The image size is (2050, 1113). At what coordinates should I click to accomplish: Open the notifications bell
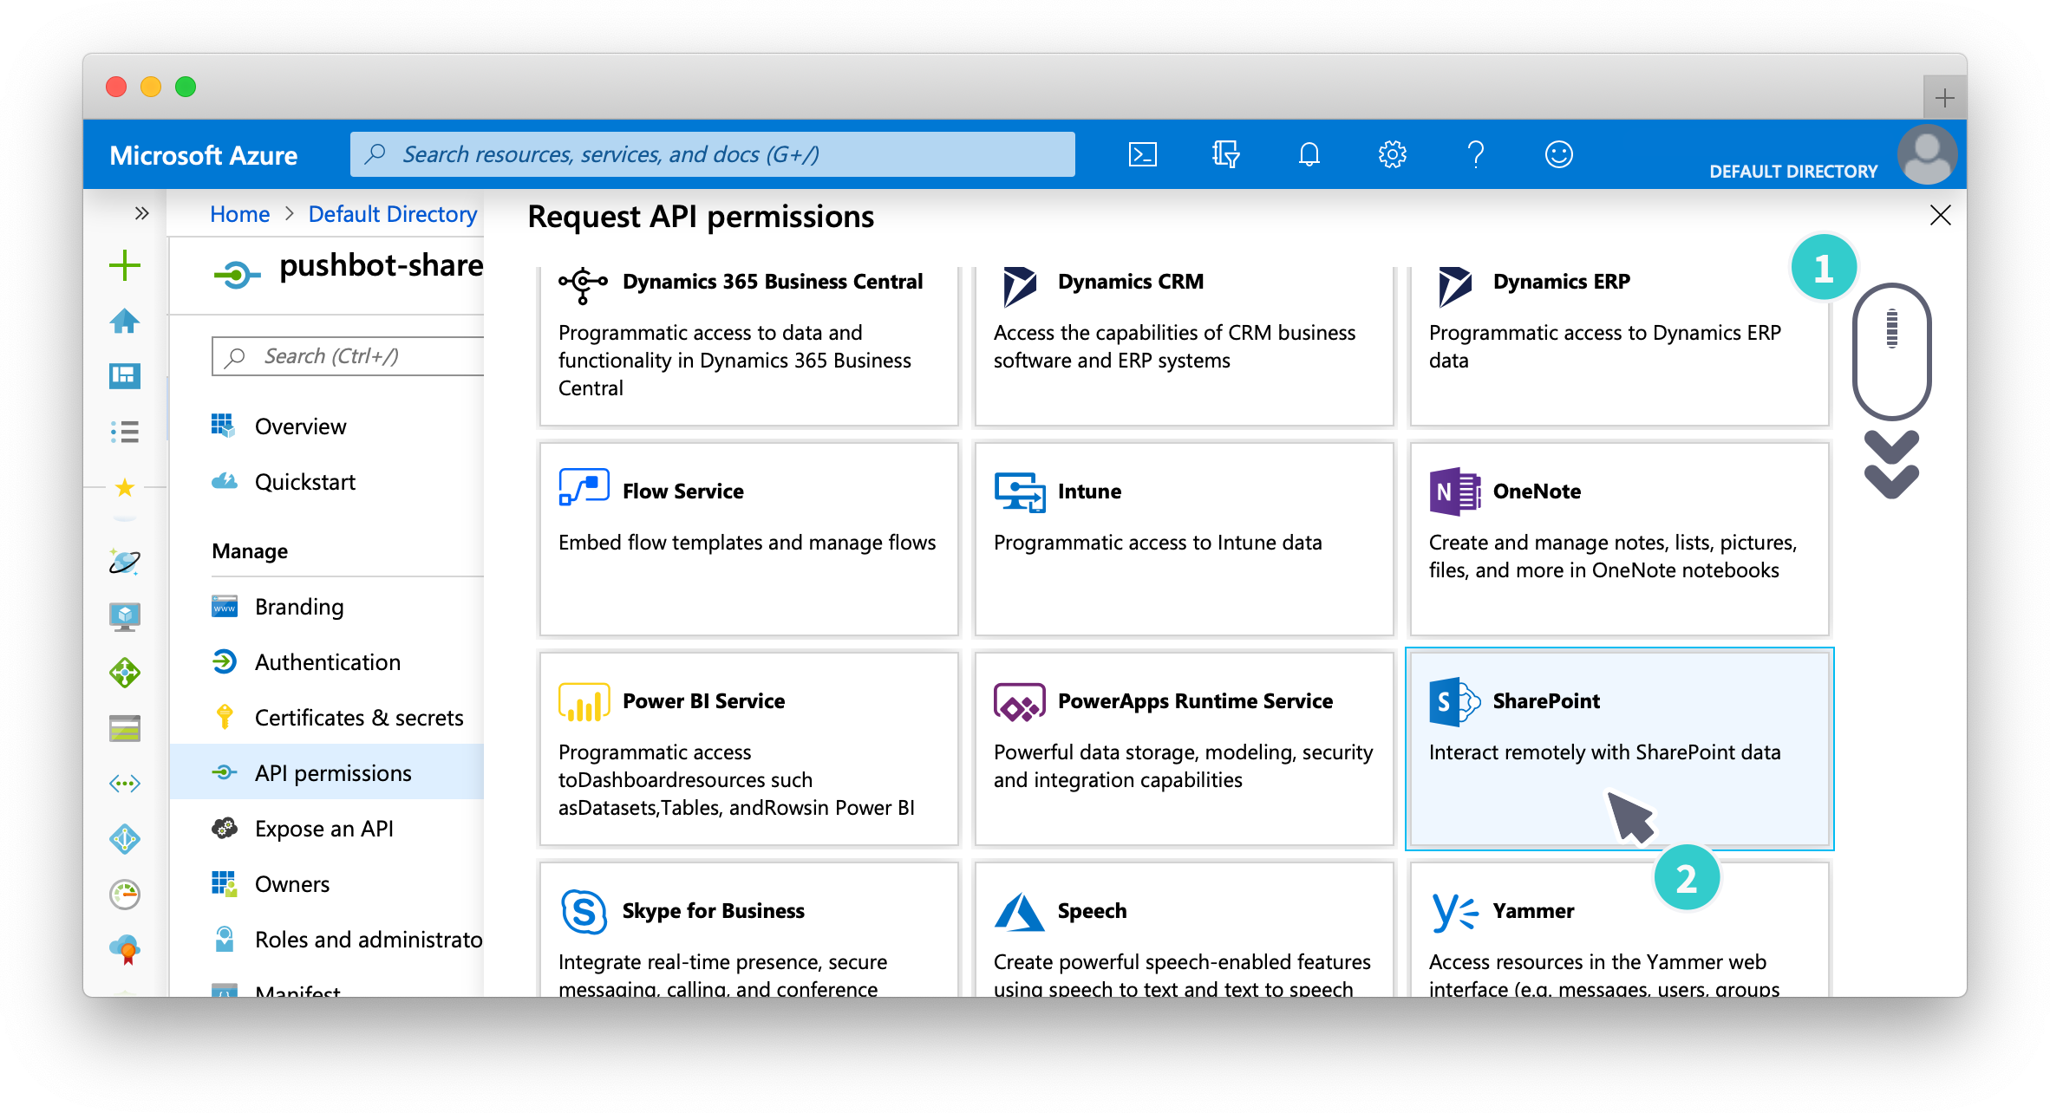click(x=1309, y=154)
